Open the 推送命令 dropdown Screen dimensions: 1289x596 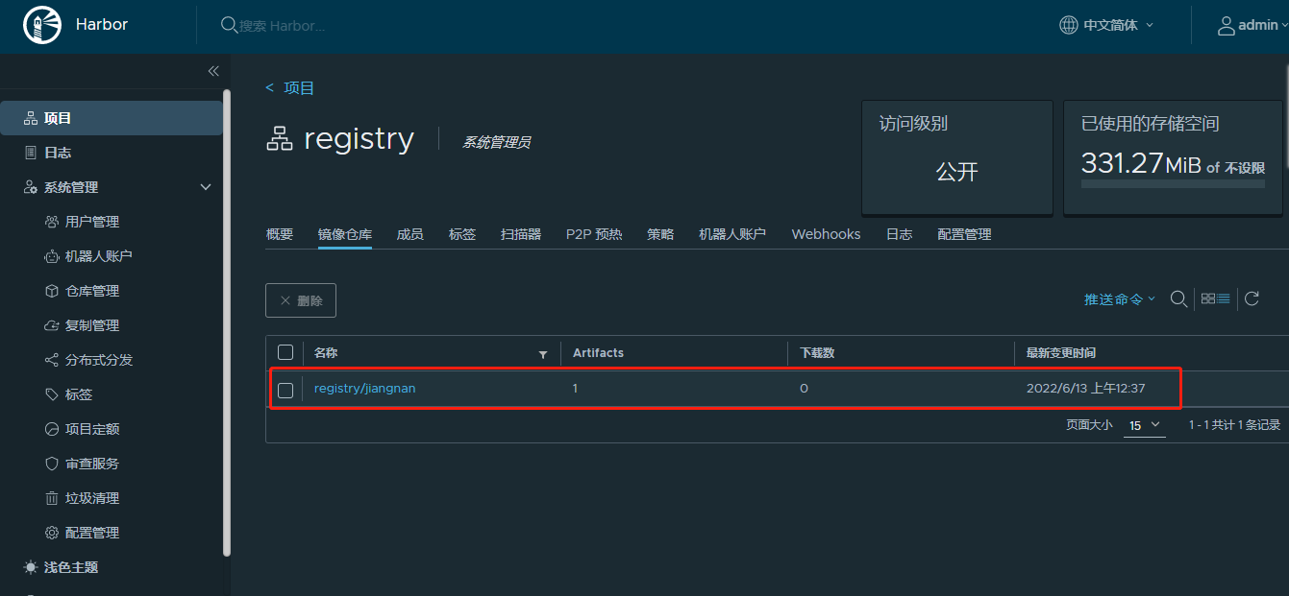point(1120,299)
